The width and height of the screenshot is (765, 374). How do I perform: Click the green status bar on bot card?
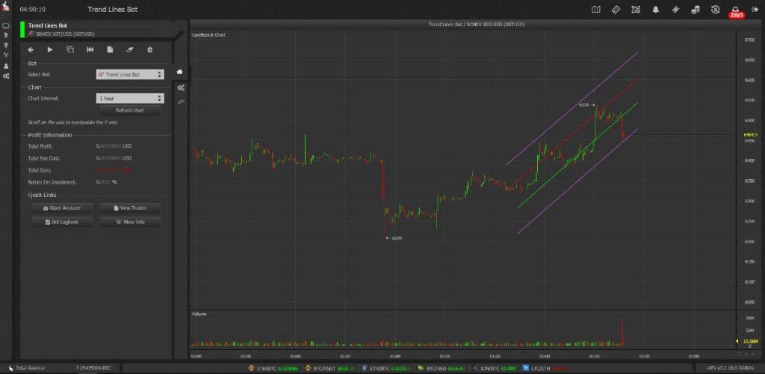22,30
